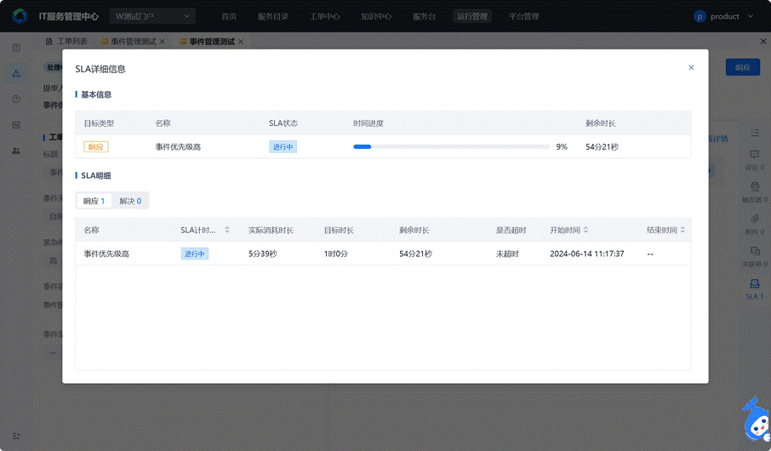Select the 事件优先级高 row in SLA detail table
771x451 pixels.
pos(383,254)
